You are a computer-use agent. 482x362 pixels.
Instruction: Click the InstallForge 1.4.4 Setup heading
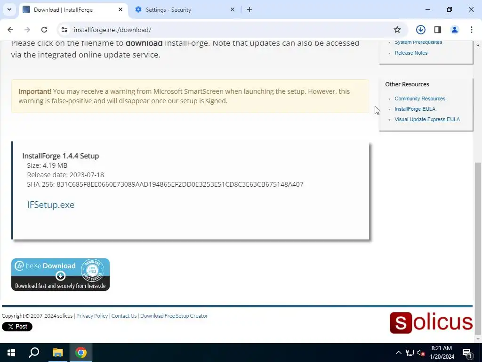[61, 156]
